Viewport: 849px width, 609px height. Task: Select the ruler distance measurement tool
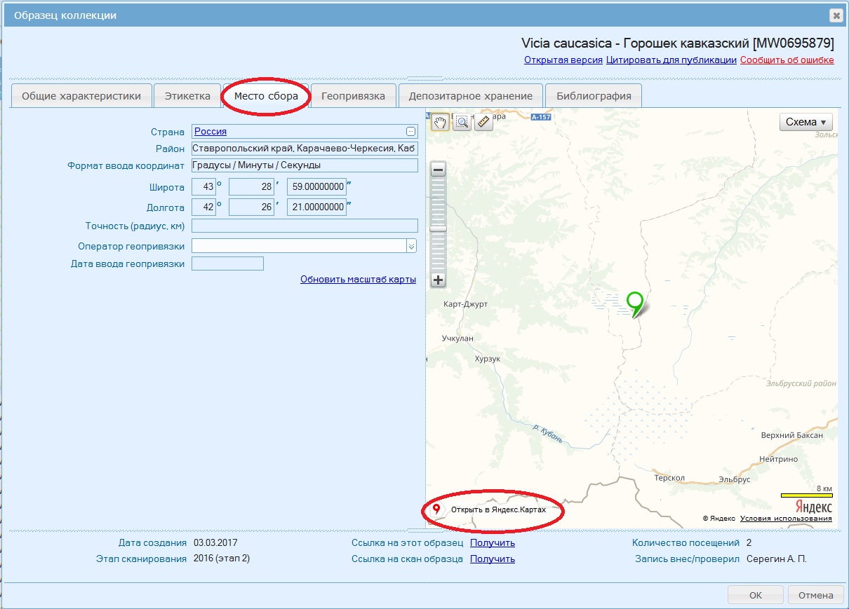pos(483,123)
